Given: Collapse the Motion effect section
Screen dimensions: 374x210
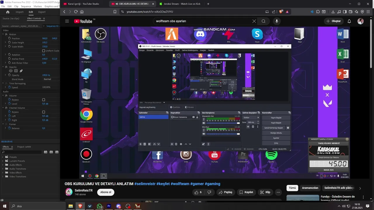Looking at the screenshot, I should click(3, 34).
